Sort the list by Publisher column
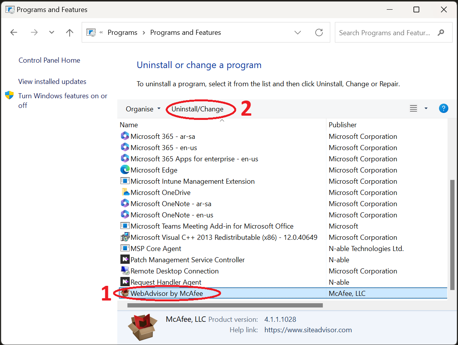The height and width of the screenshot is (345, 458). [x=343, y=125]
